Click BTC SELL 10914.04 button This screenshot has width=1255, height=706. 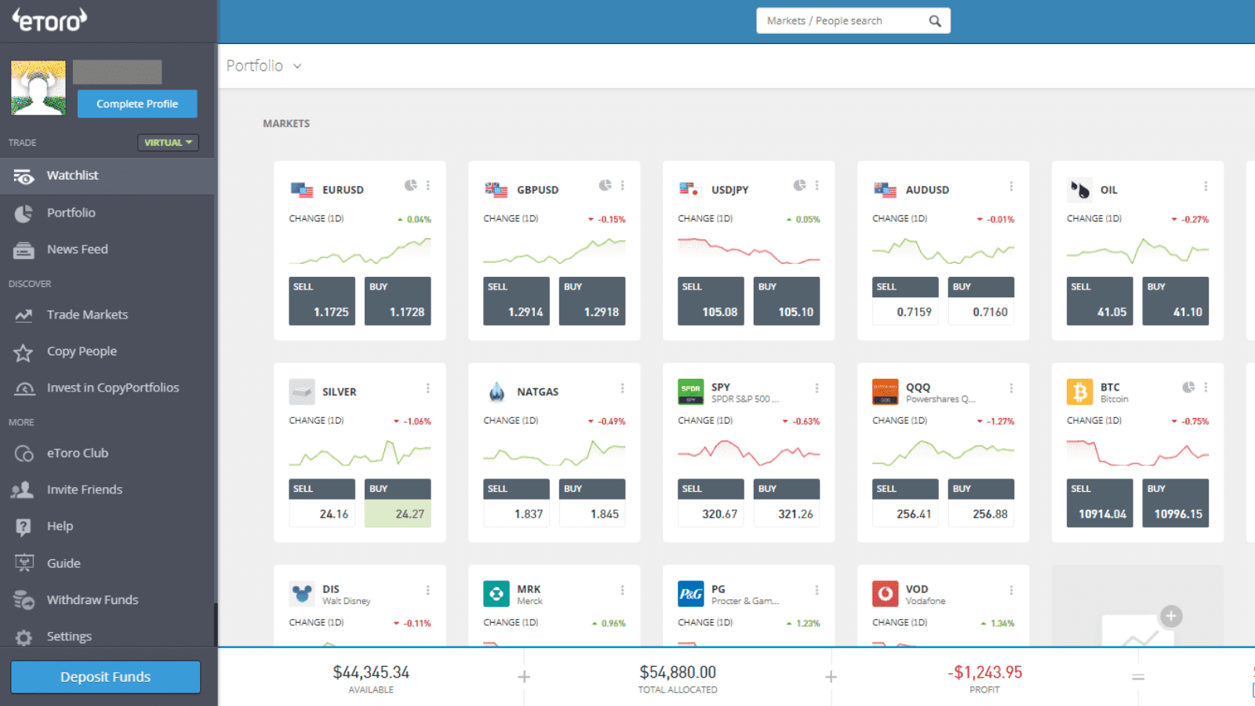[1100, 503]
